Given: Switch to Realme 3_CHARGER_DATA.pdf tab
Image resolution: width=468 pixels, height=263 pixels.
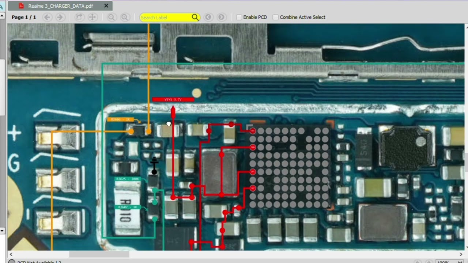Looking at the screenshot, I should click(x=60, y=6).
